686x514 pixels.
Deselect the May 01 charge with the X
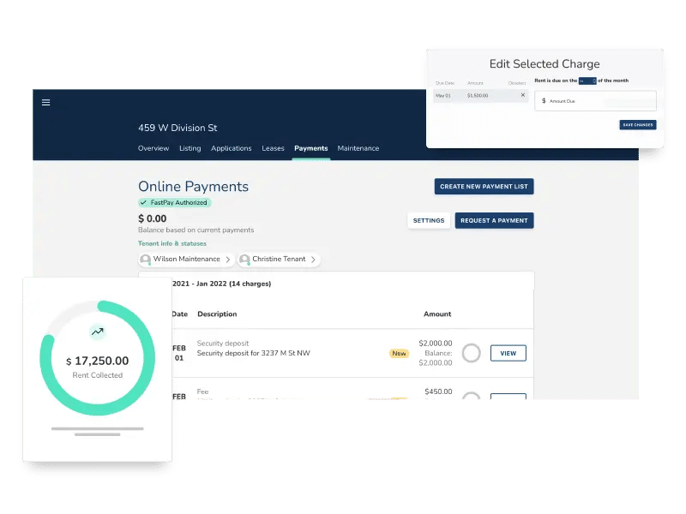tap(522, 95)
